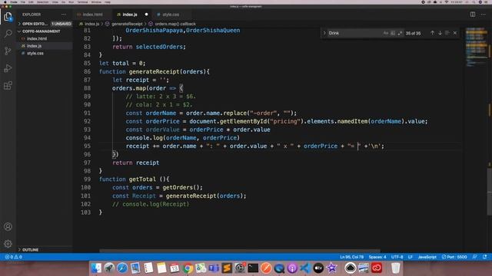Open the Selection menu

[43, 2]
